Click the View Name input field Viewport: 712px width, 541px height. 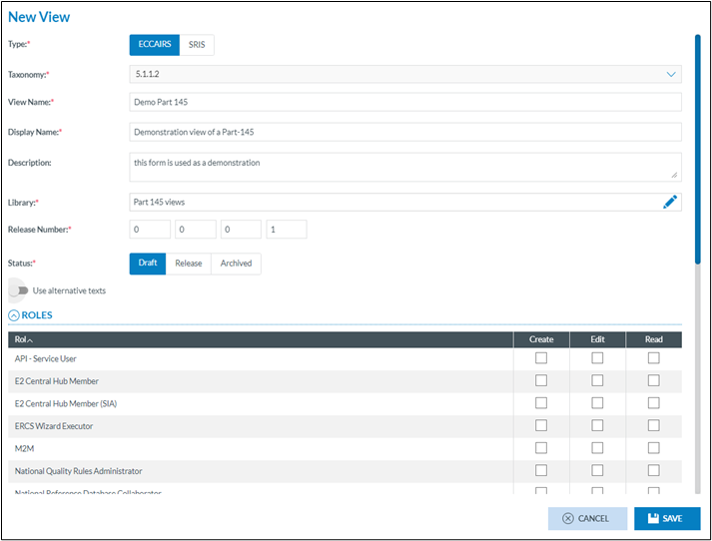click(404, 102)
